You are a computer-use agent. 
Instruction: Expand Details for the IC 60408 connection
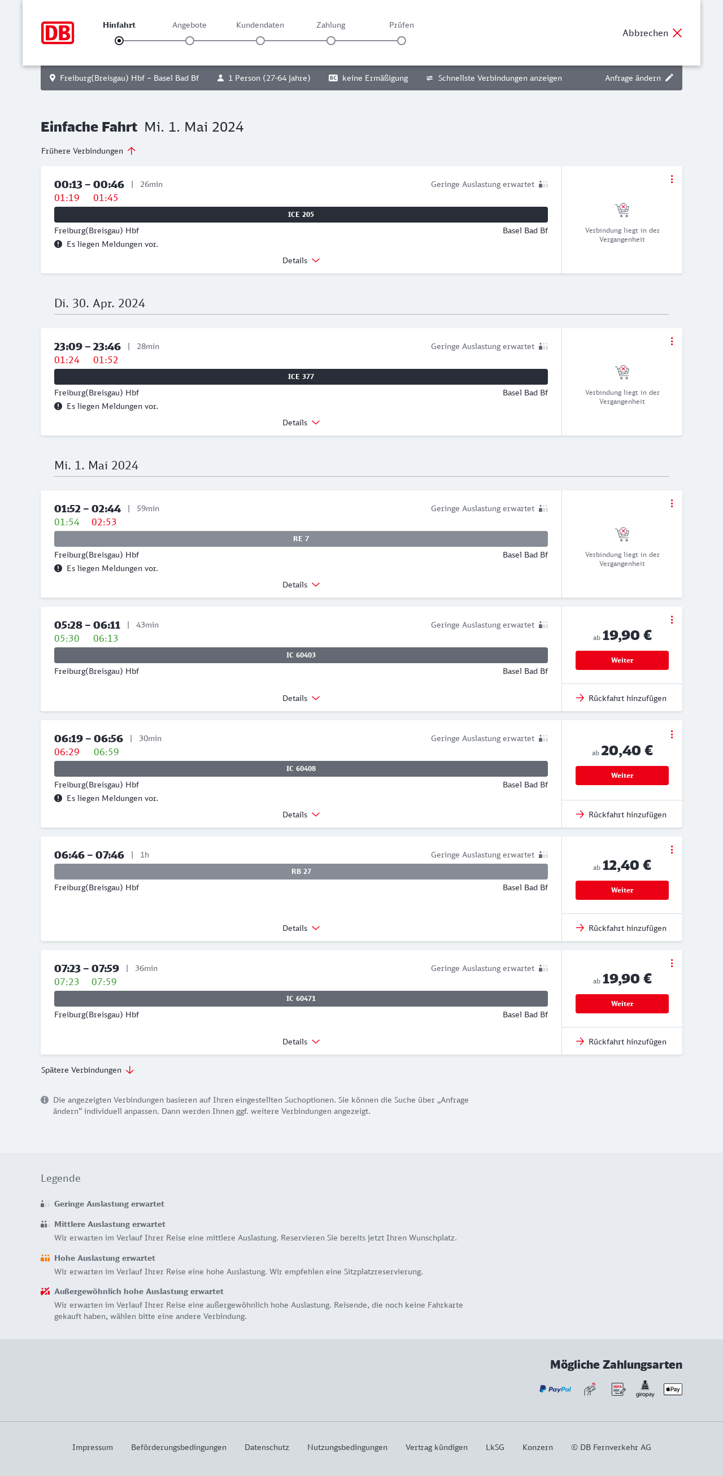[x=300, y=815]
